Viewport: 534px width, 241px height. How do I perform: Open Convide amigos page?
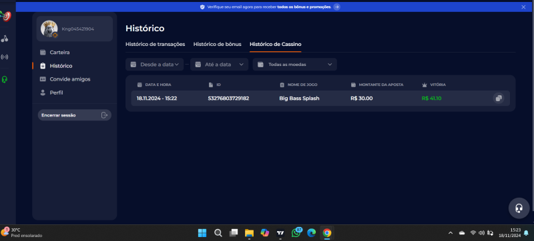pyautogui.click(x=65, y=79)
